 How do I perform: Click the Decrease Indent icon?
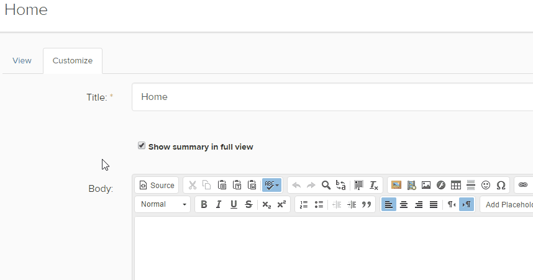tap(337, 204)
